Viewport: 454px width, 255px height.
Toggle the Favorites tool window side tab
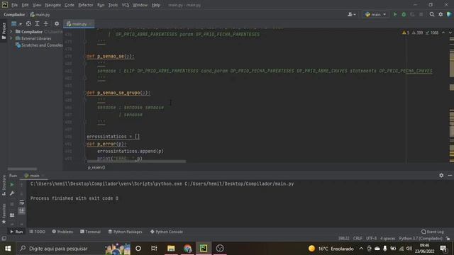click(4, 213)
